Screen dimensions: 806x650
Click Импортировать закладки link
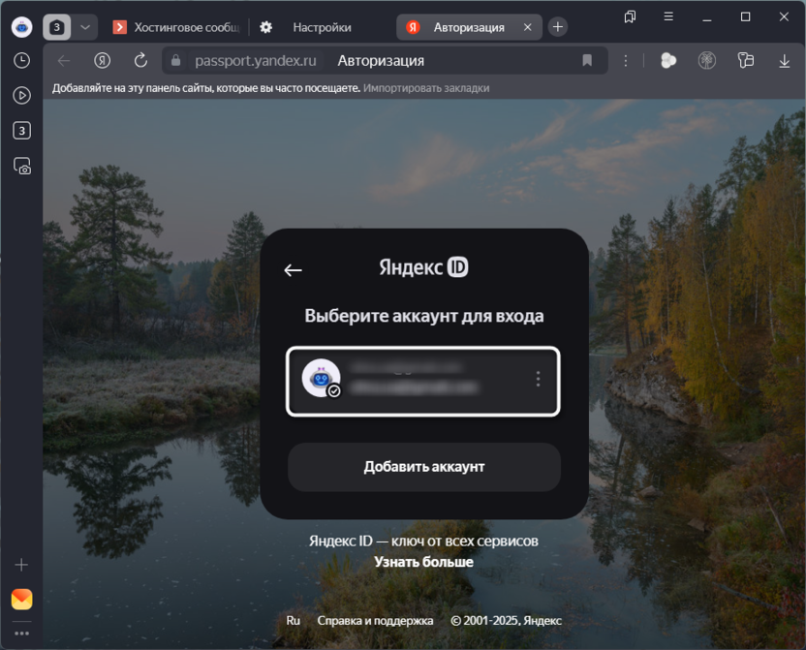426,88
